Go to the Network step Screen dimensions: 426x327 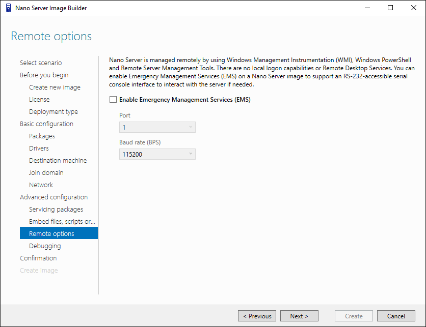point(41,185)
